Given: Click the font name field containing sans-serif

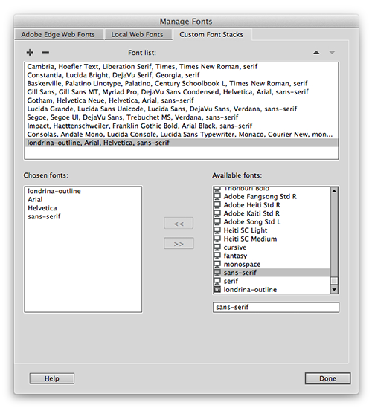Looking at the screenshot, I should [x=276, y=308].
